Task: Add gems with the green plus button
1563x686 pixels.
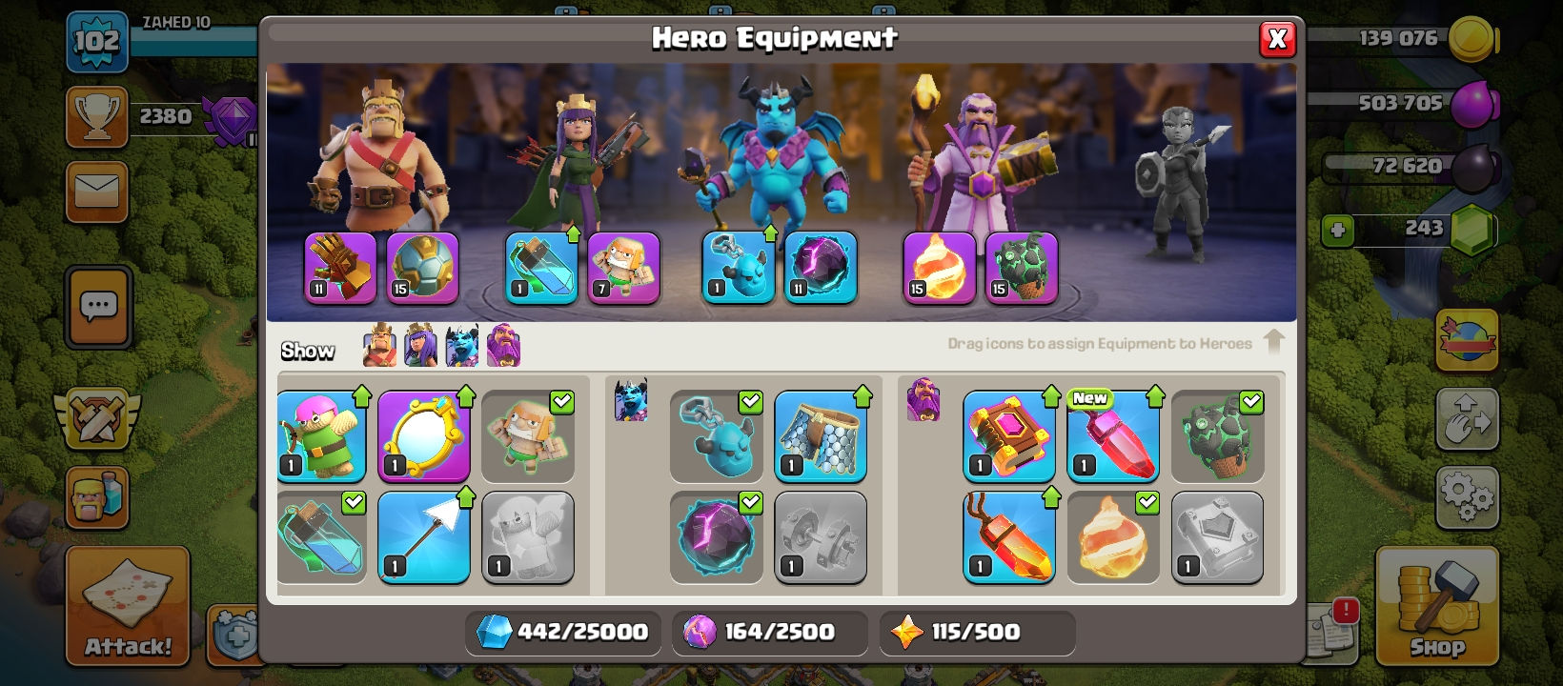Action: click(x=1338, y=230)
